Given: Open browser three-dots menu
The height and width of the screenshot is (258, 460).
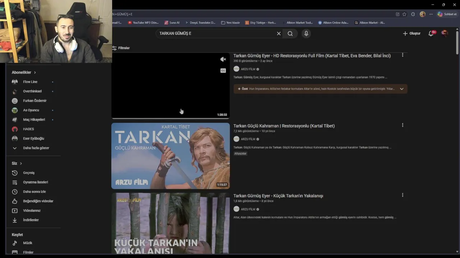Looking at the screenshot, I should [x=431, y=14].
